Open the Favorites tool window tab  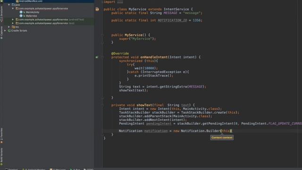[1, 136]
